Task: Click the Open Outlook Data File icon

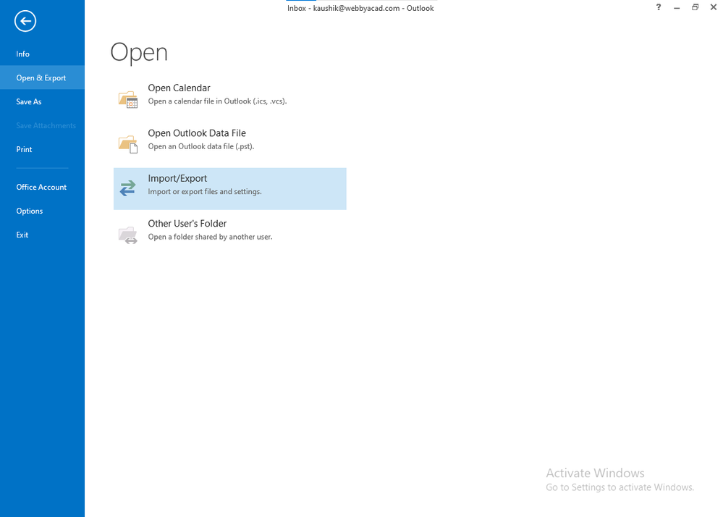Action: coord(127,144)
